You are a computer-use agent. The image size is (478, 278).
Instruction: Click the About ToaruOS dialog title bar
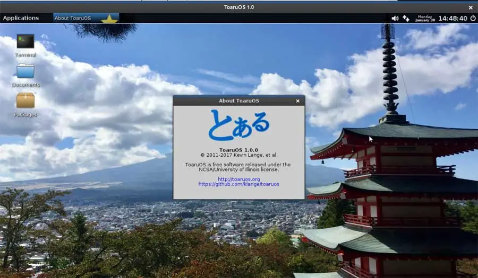tap(238, 101)
